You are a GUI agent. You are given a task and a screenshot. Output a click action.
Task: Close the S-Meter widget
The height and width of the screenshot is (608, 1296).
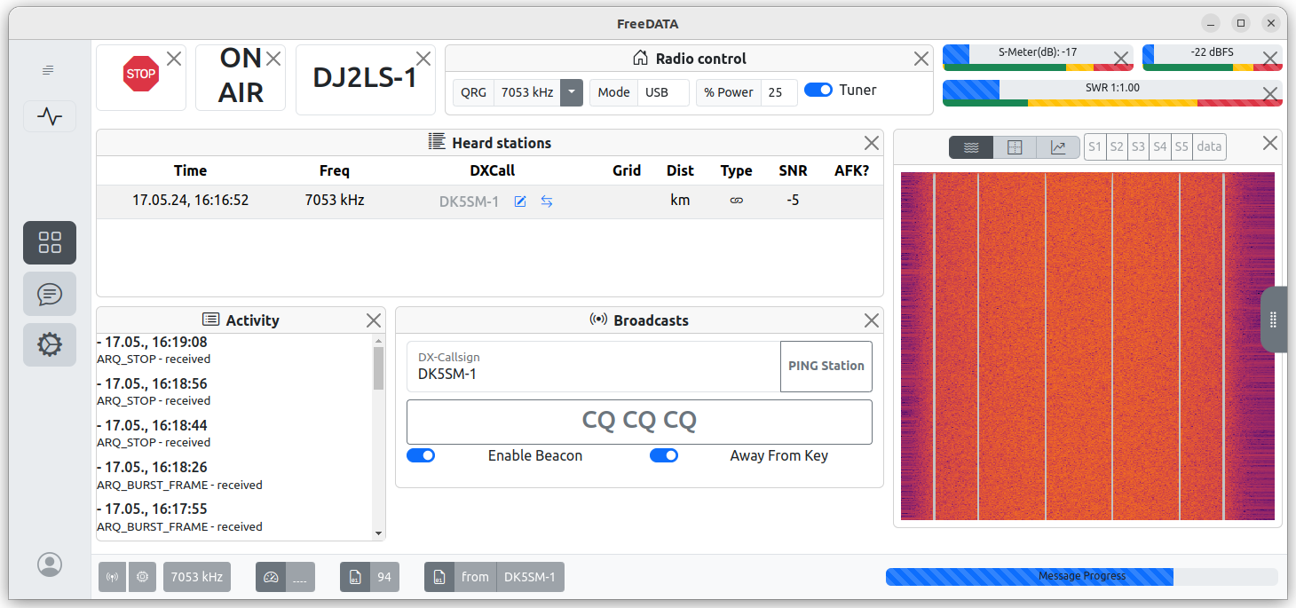pyautogui.click(x=1121, y=59)
